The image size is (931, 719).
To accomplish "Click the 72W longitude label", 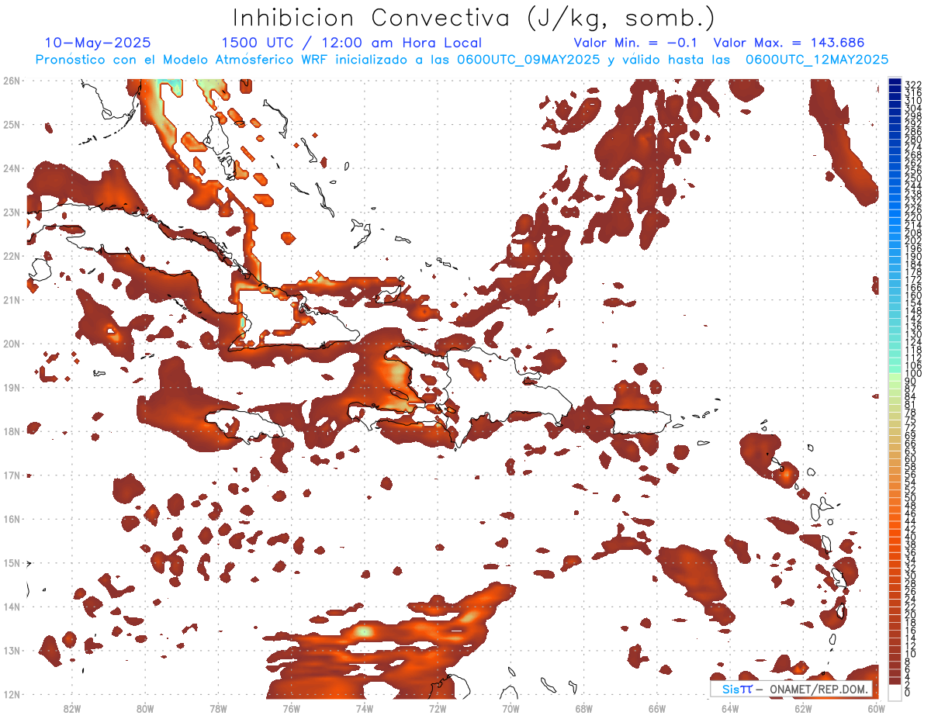I will (x=438, y=708).
